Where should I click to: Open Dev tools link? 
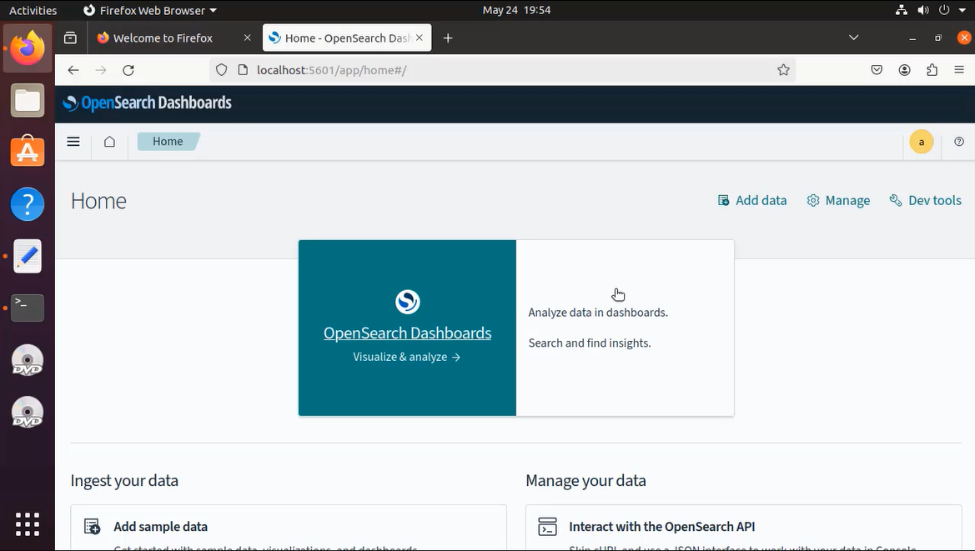click(925, 201)
